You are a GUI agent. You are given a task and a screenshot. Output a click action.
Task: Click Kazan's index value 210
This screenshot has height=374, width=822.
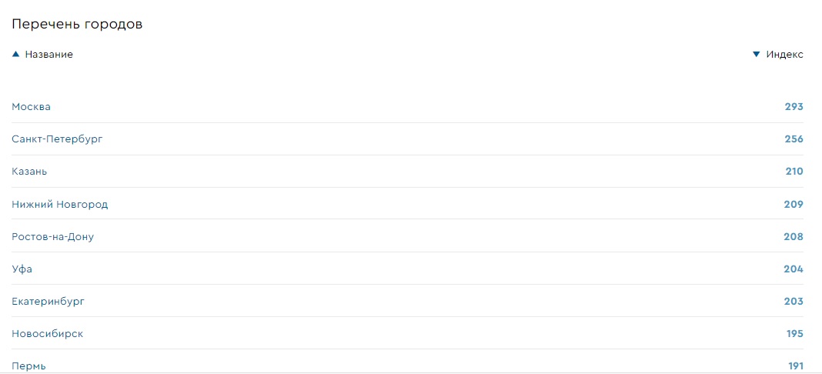tap(794, 172)
